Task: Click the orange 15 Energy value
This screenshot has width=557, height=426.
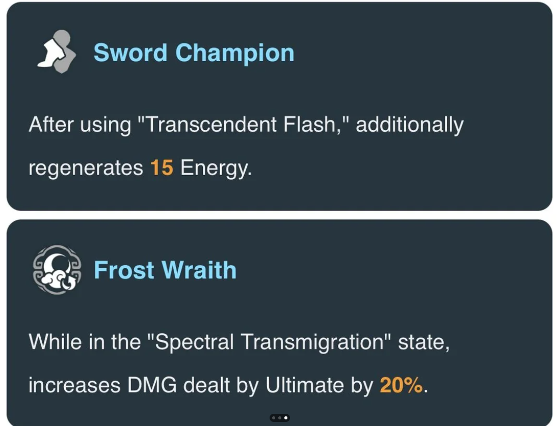Action: 162,167
